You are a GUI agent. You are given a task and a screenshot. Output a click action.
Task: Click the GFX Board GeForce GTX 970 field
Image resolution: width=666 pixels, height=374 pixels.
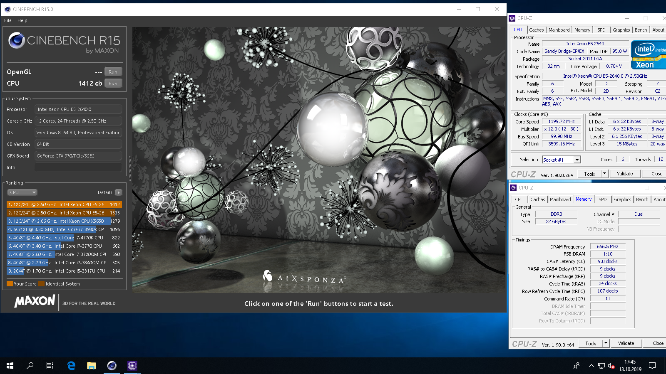[x=78, y=156]
